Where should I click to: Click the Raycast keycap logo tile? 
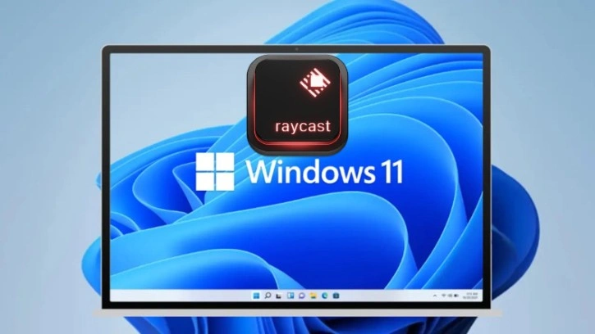[296, 104]
